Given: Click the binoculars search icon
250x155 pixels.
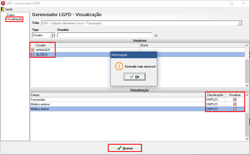Looking at the screenshot, I should [156, 35].
